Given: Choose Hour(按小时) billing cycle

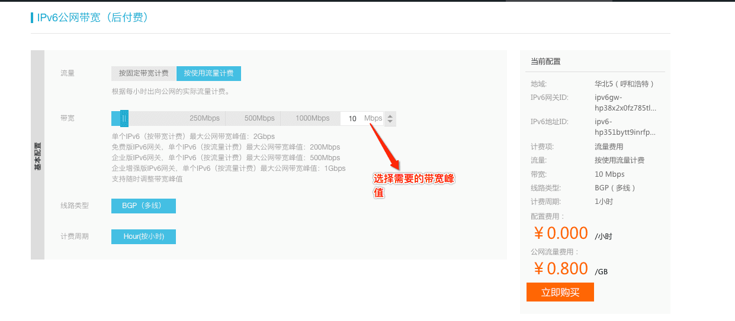Looking at the screenshot, I should coord(143,236).
